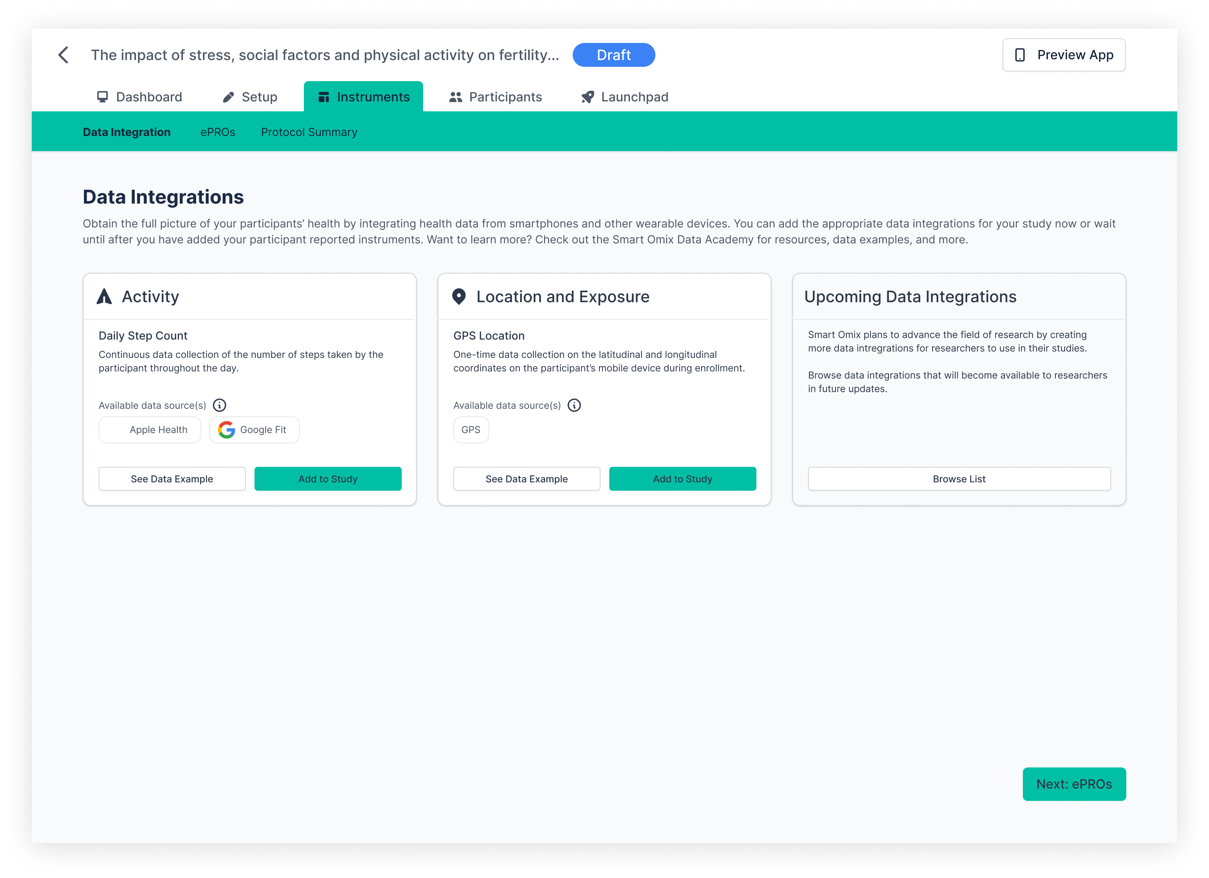Click the Preview App button
This screenshot has height=878, width=1209.
[x=1063, y=55]
